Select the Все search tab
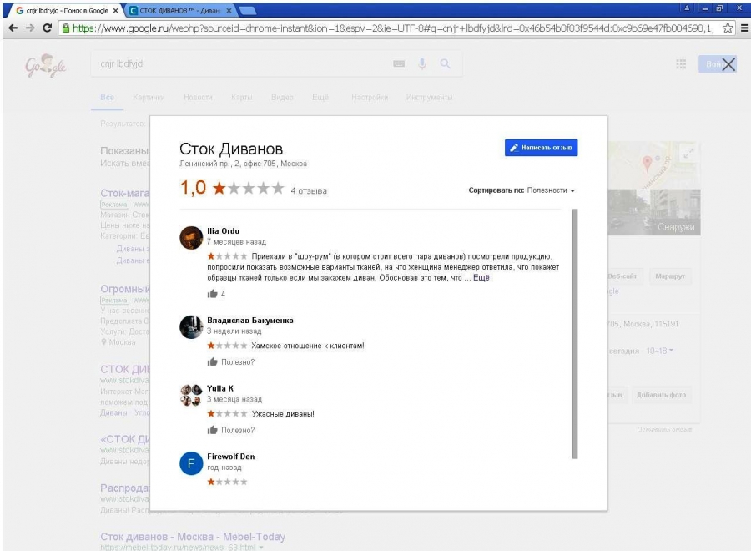This screenshot has width=751, height=551. pos(108,98)
